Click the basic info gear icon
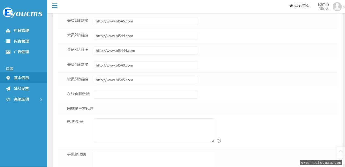The width and height of the screenshot is (345, 167). [8, 78]
